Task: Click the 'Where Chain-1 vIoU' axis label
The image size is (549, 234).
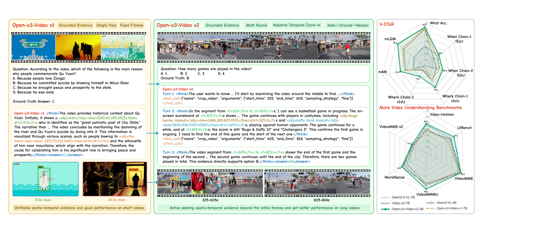Action: coord(455,98)
